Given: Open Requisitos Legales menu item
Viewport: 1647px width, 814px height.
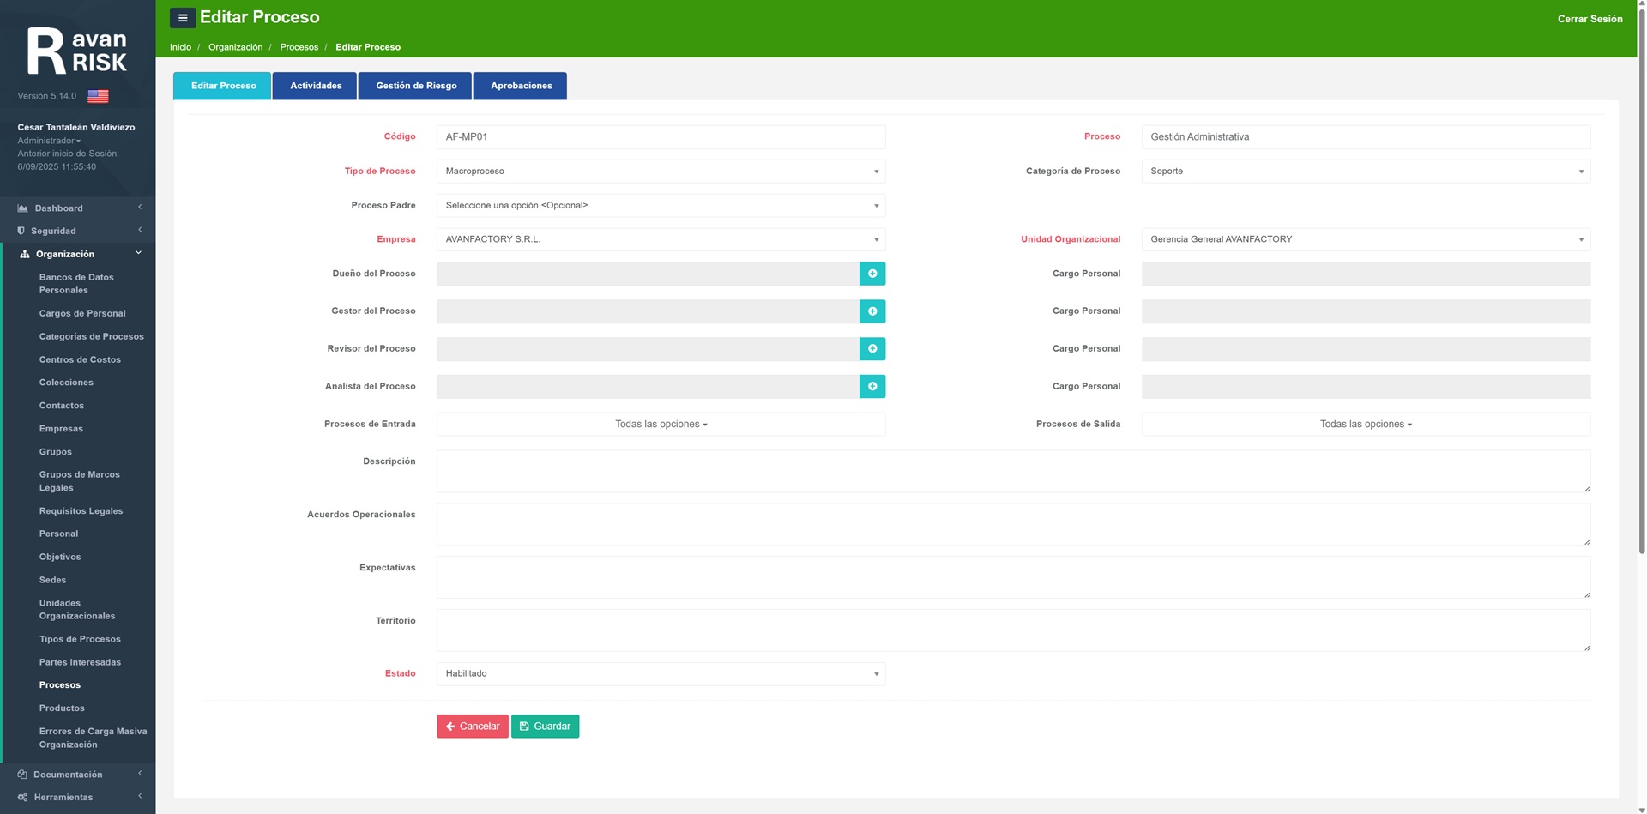Looking at the screenshot, I should pos(81,511).
